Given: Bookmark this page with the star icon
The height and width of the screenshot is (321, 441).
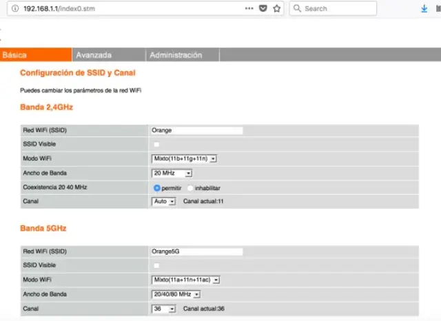Looking at the screenshot, I should 277,8.
